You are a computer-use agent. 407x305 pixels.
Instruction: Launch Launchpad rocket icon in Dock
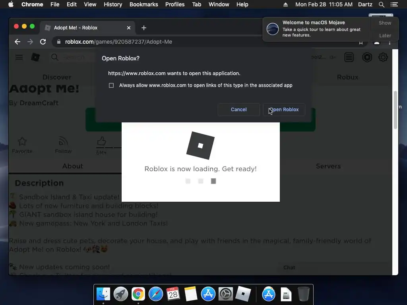(121, 294)
